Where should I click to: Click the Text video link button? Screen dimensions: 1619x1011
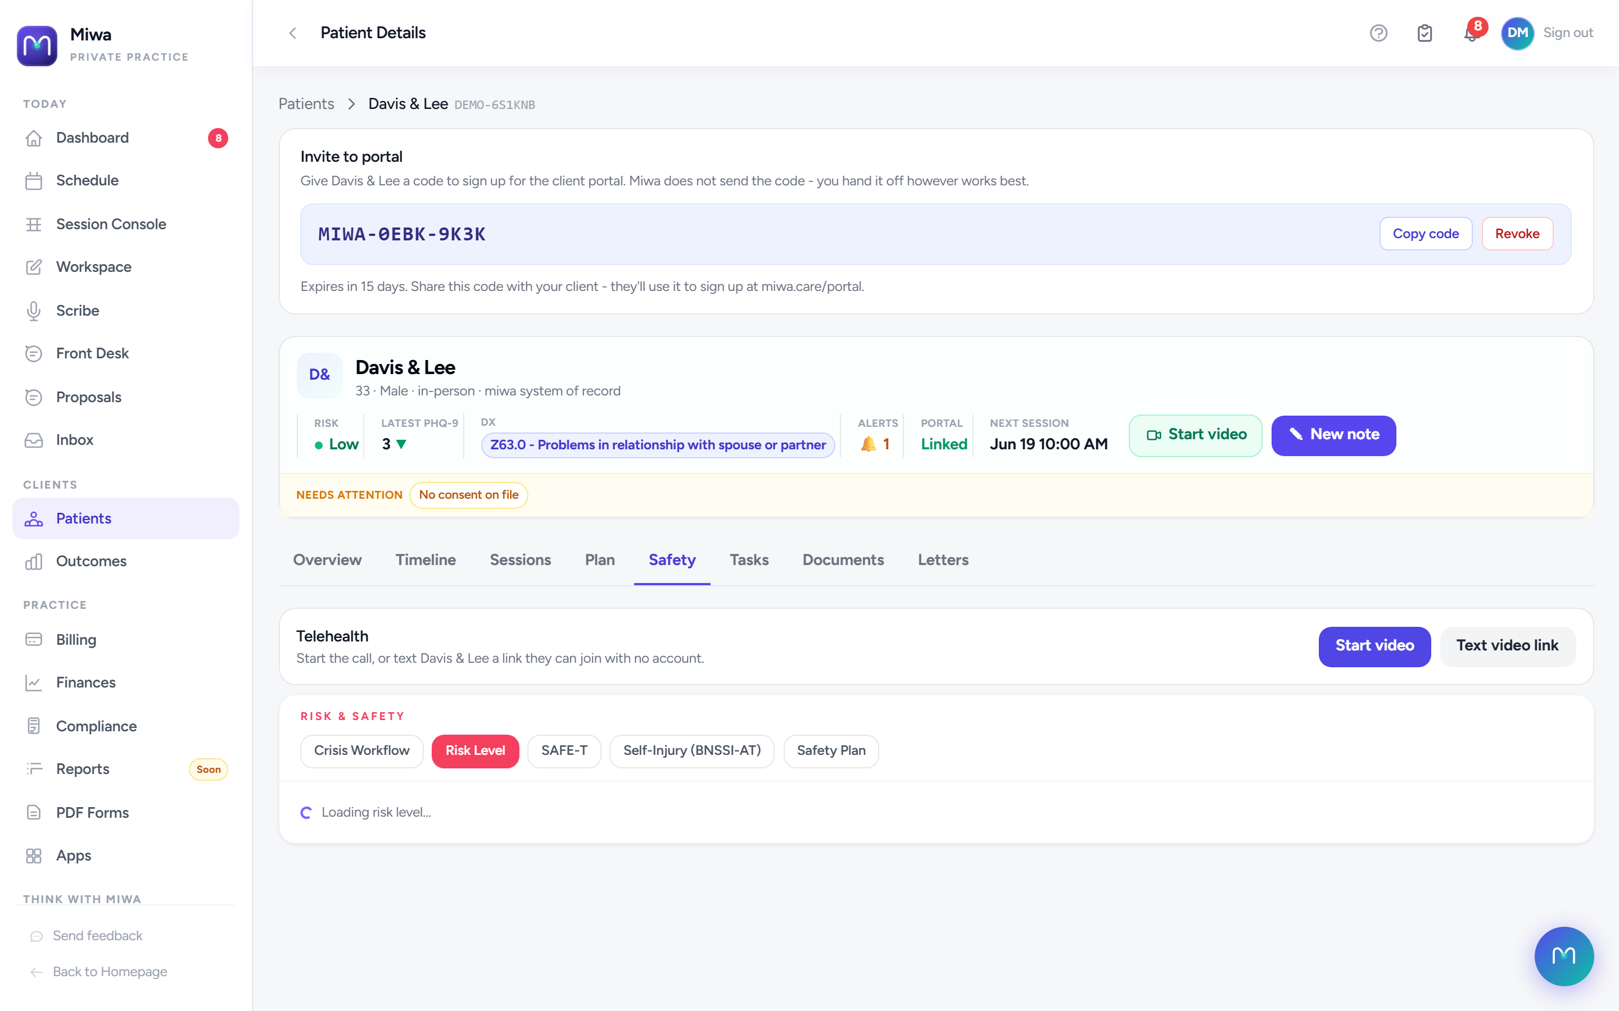[1507, 645]
